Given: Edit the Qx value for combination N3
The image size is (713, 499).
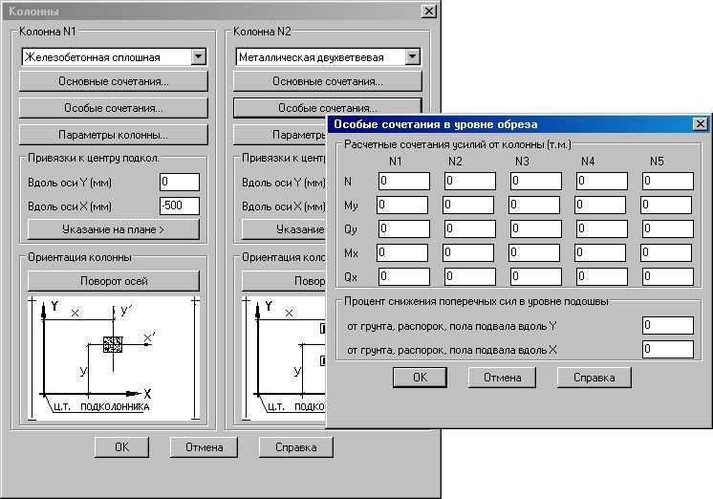Looking at the screenshot, I should click(536, 276).
